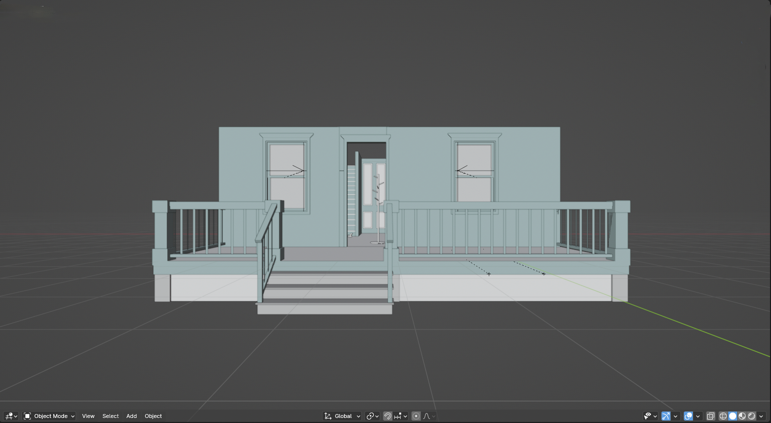Expand the viewport shading options arrow
This screenshot has width=771, height=423.
tap(761, 416)
